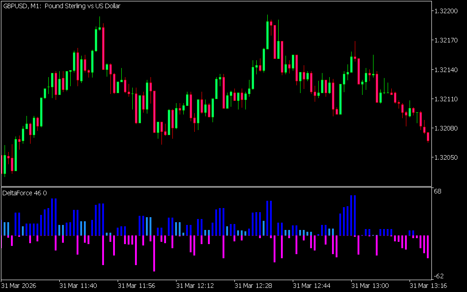Click the 31 Mar 13:00 time label
Image resolution: width=467 pixels, height=292 pixels.
tap(370, 286)
